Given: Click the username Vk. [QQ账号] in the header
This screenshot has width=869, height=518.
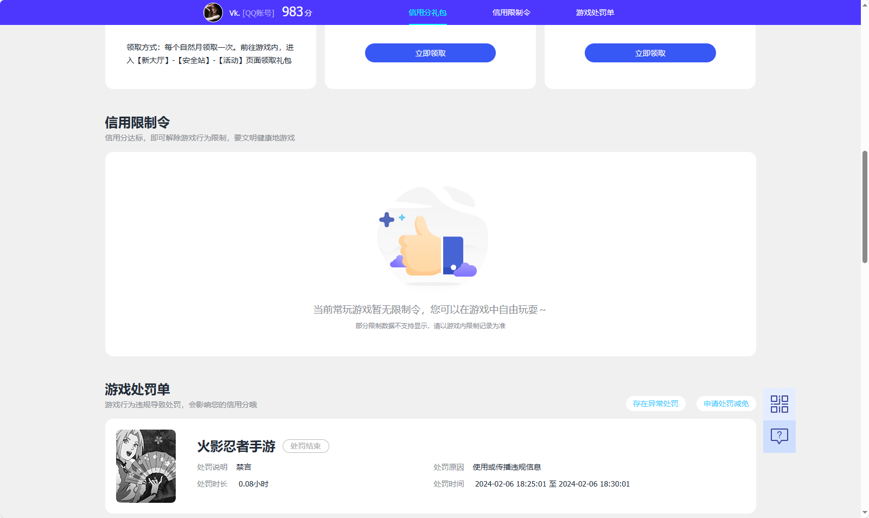Looking at the screenshot, I should point(252,13).
